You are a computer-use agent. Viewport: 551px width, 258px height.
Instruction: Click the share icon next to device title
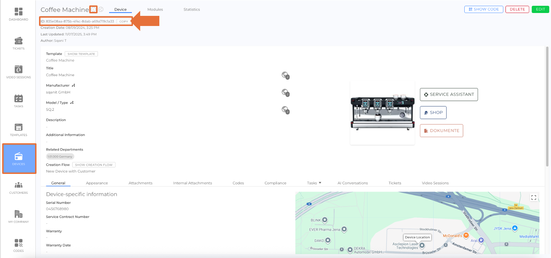coord(101,9)
